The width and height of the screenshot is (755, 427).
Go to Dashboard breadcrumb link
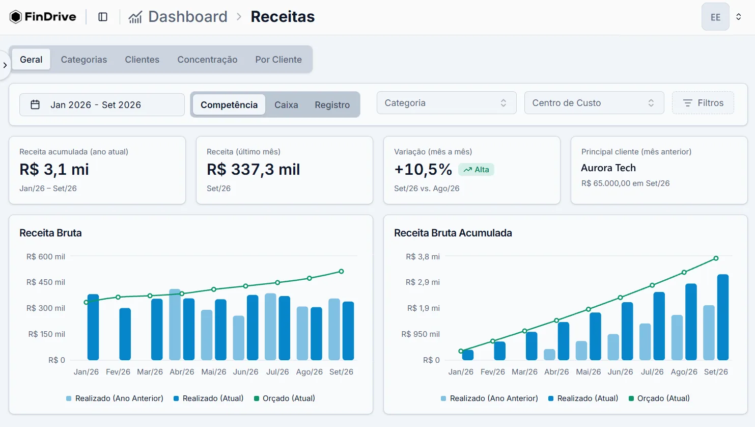(x=188, y=17)
